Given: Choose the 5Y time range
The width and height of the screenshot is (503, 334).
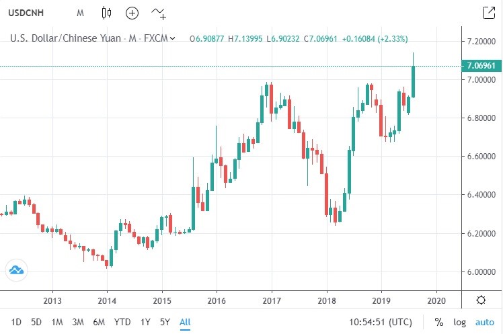Looking at the screenshot, I should (x=165, y=322).
